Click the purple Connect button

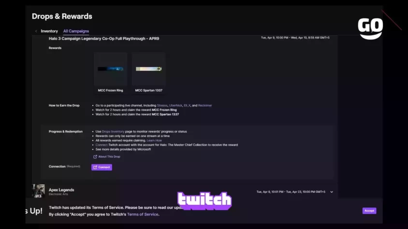(102, 167)
